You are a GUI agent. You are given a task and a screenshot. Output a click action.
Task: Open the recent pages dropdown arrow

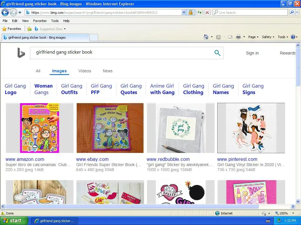click(x=20, y=13)
